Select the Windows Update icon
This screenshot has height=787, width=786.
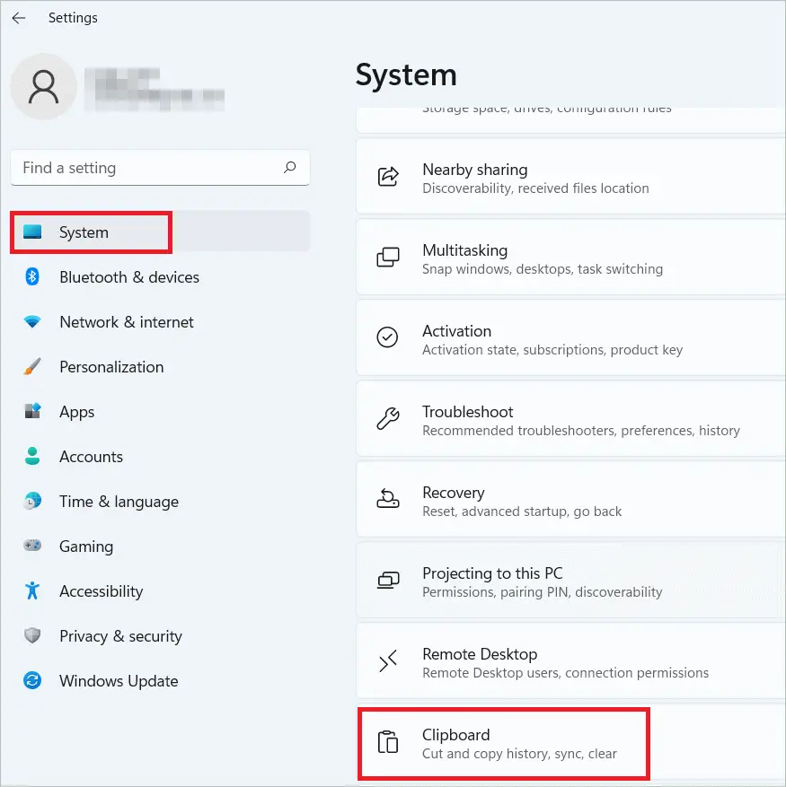pos(35,681)
